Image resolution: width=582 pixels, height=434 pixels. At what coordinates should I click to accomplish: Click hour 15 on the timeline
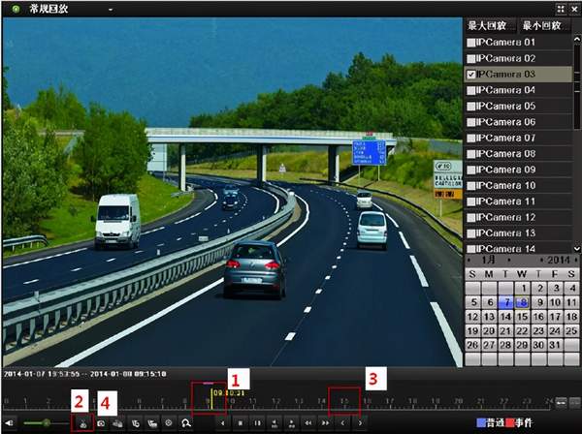point(343,399)
